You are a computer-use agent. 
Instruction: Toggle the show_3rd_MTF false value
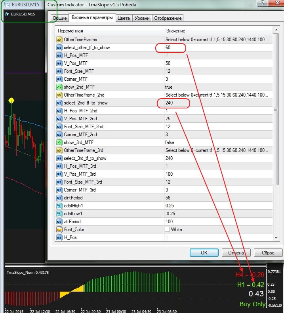click(170, 142)
